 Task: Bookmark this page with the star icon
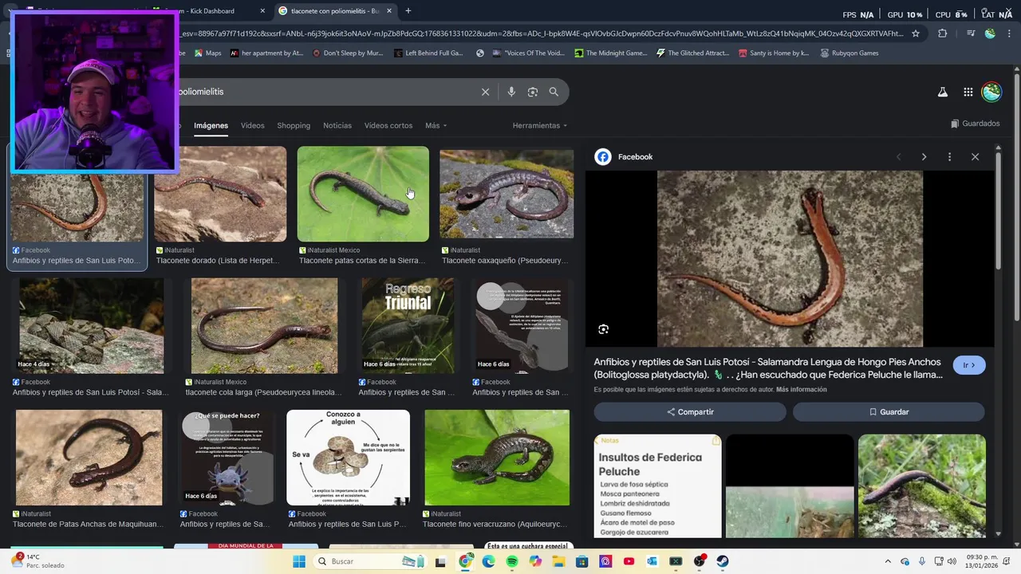[x=916, y=33]
